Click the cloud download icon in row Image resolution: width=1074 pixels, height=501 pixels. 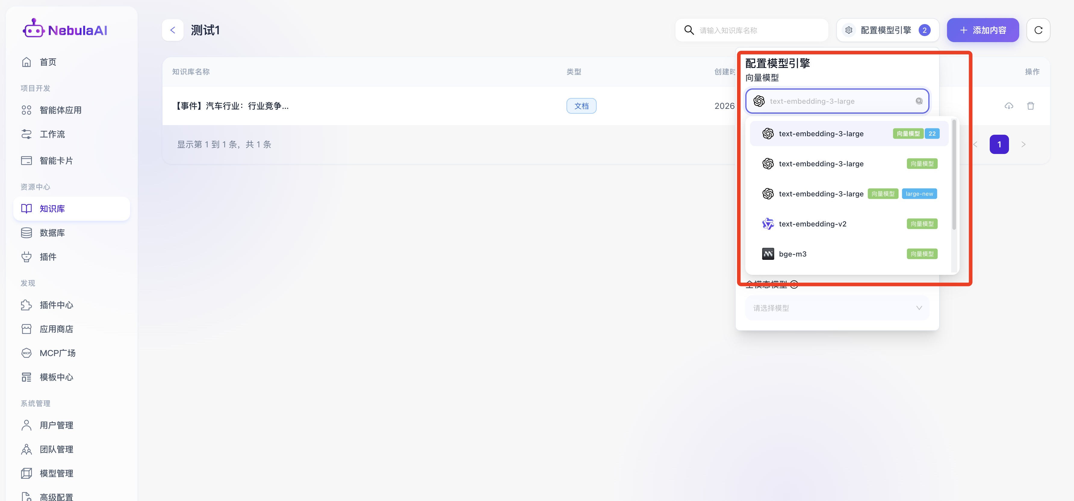tap(1009, 106)
